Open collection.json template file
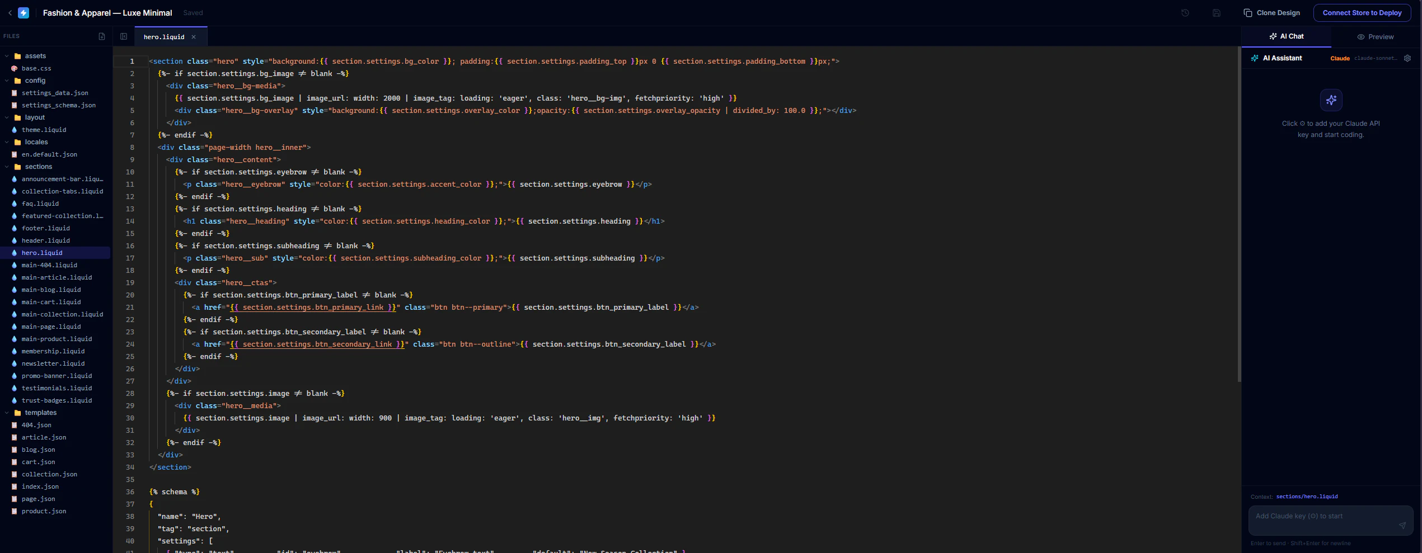The height and width of the screenshot is (553, 1422). [55, 474]
